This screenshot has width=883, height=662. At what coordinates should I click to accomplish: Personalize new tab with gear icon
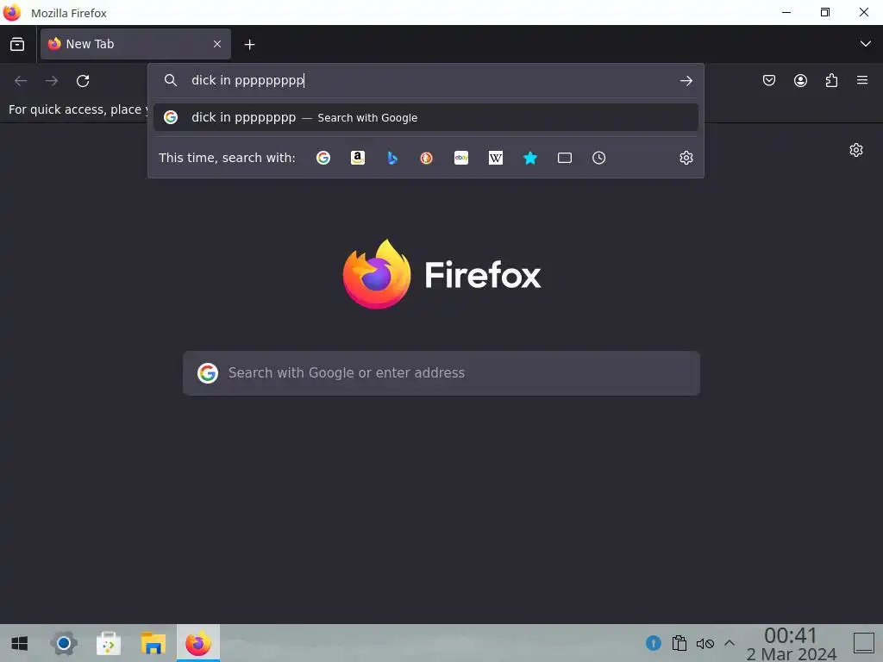[x=856, y=150]
